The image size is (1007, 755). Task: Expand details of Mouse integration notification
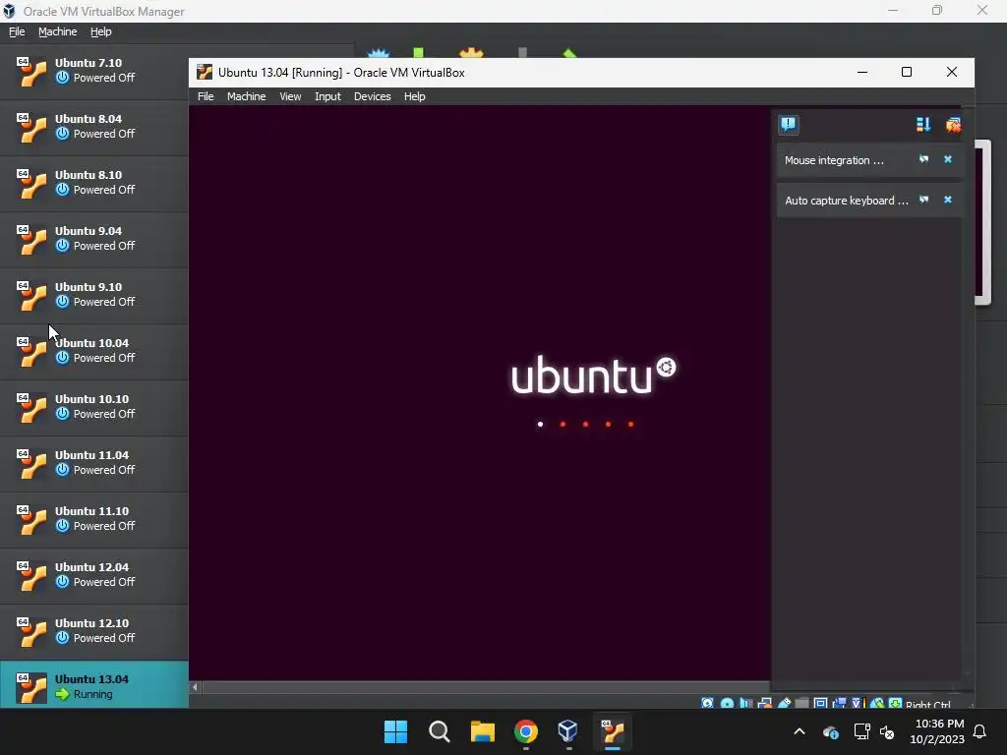click(x=923, y=159)
